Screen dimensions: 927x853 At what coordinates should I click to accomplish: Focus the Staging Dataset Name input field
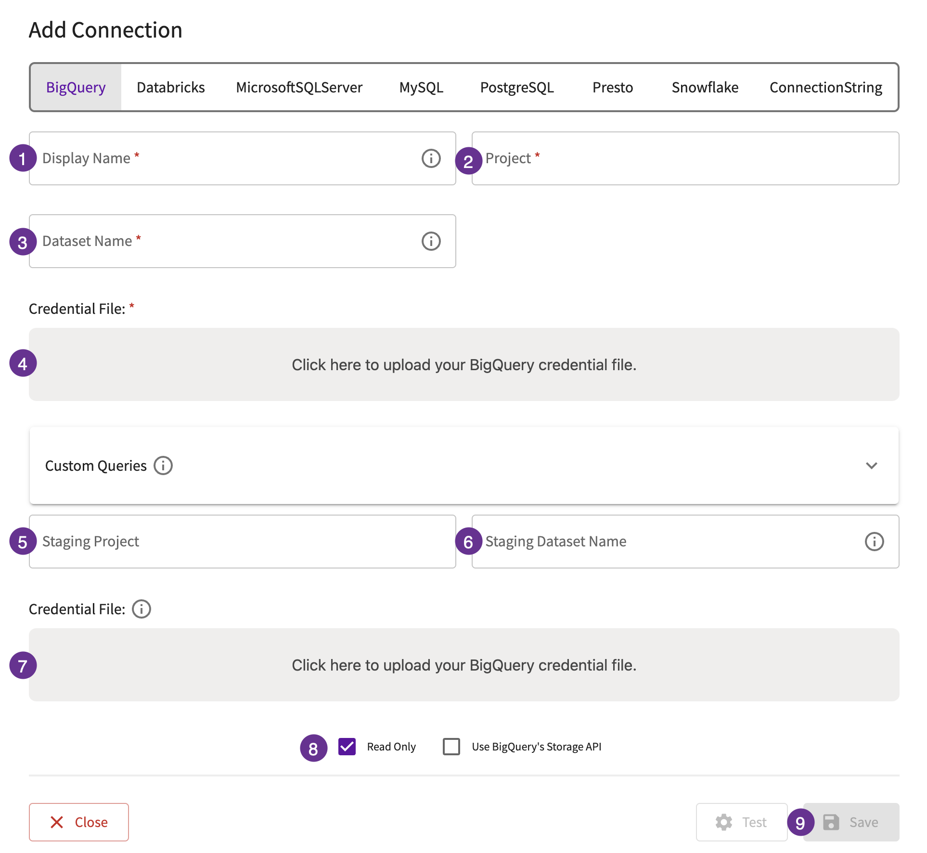pyautogui.click(x=685, y=542)
